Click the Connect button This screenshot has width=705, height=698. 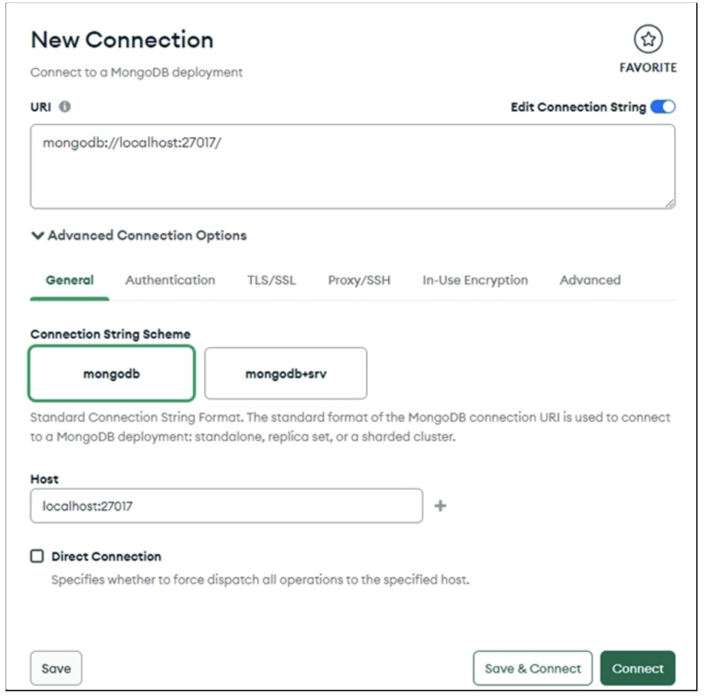(x=637, y=668)
